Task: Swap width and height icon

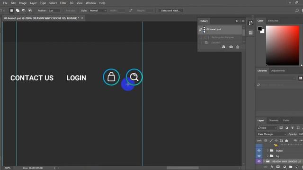Action: (131, 10)
